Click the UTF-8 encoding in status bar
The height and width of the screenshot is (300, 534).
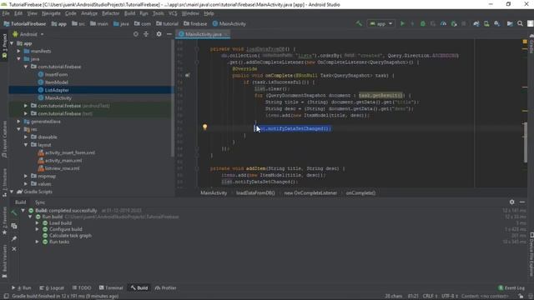coord(450,296)
